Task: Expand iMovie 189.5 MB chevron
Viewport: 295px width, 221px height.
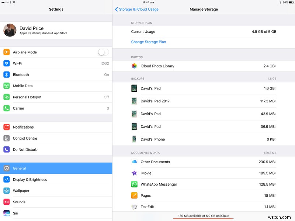Action: [x=275, y=173]
